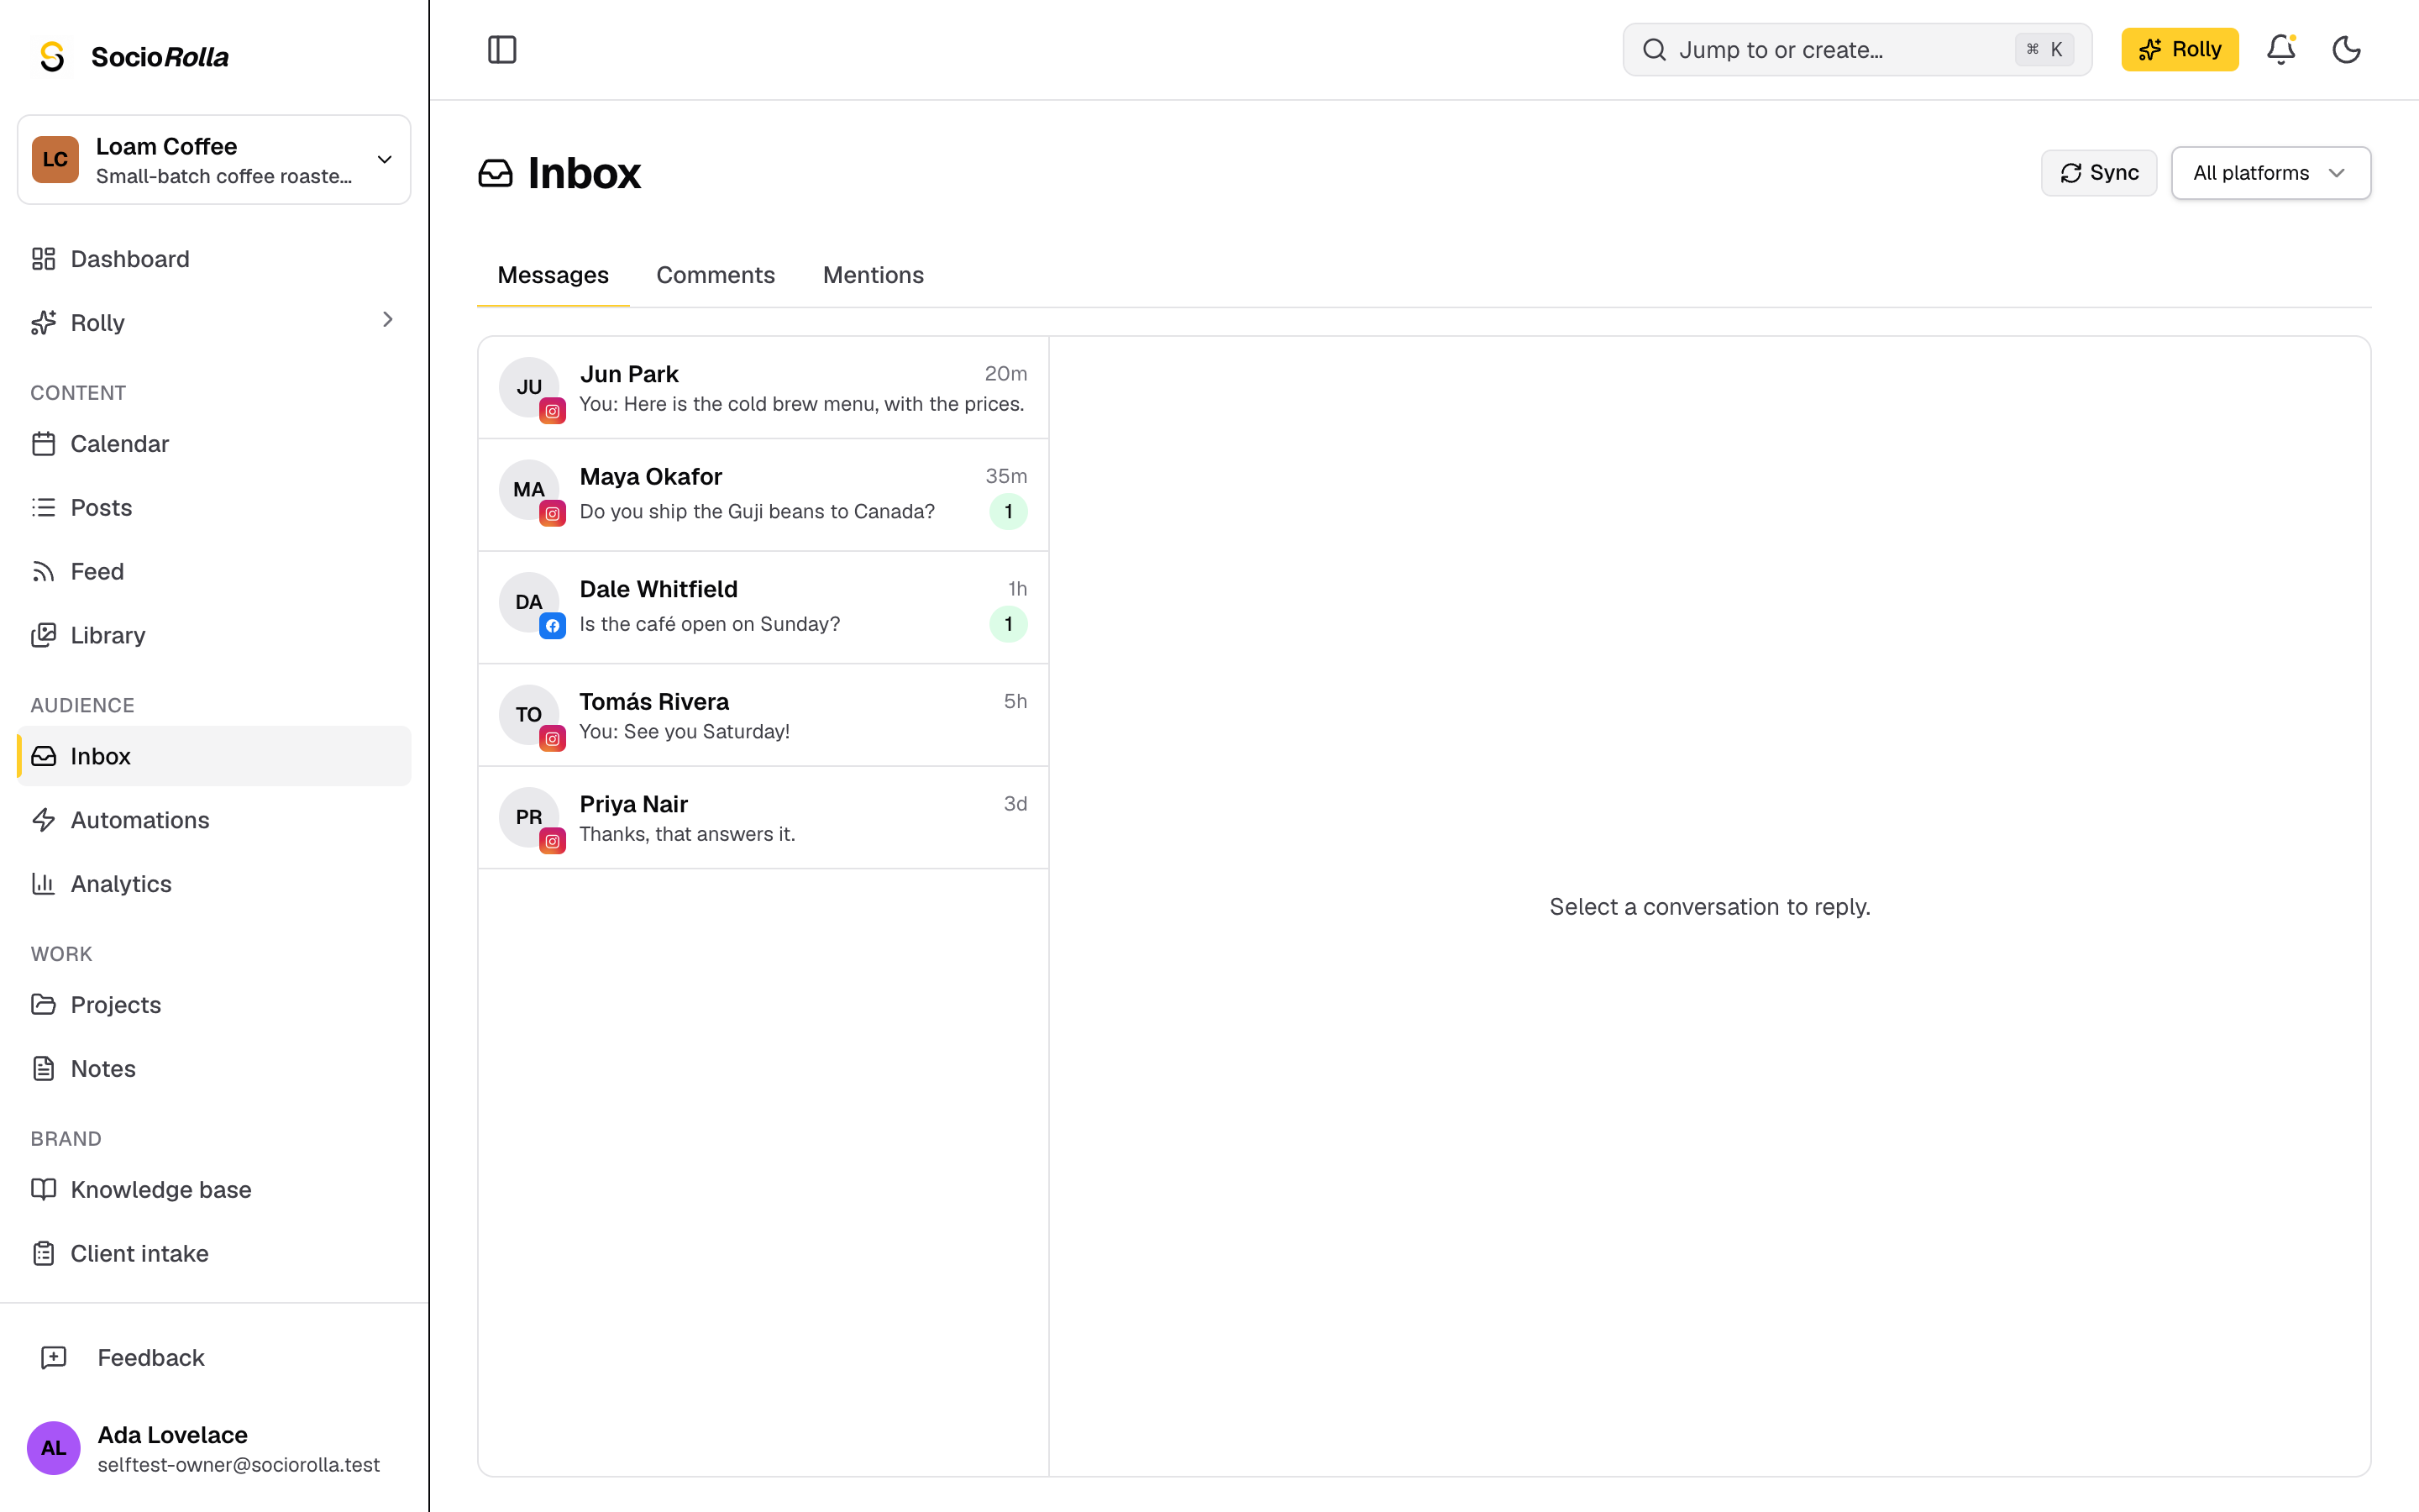Collapse the sidebar with the panel icon
2419x1512 pixels.
501,49
